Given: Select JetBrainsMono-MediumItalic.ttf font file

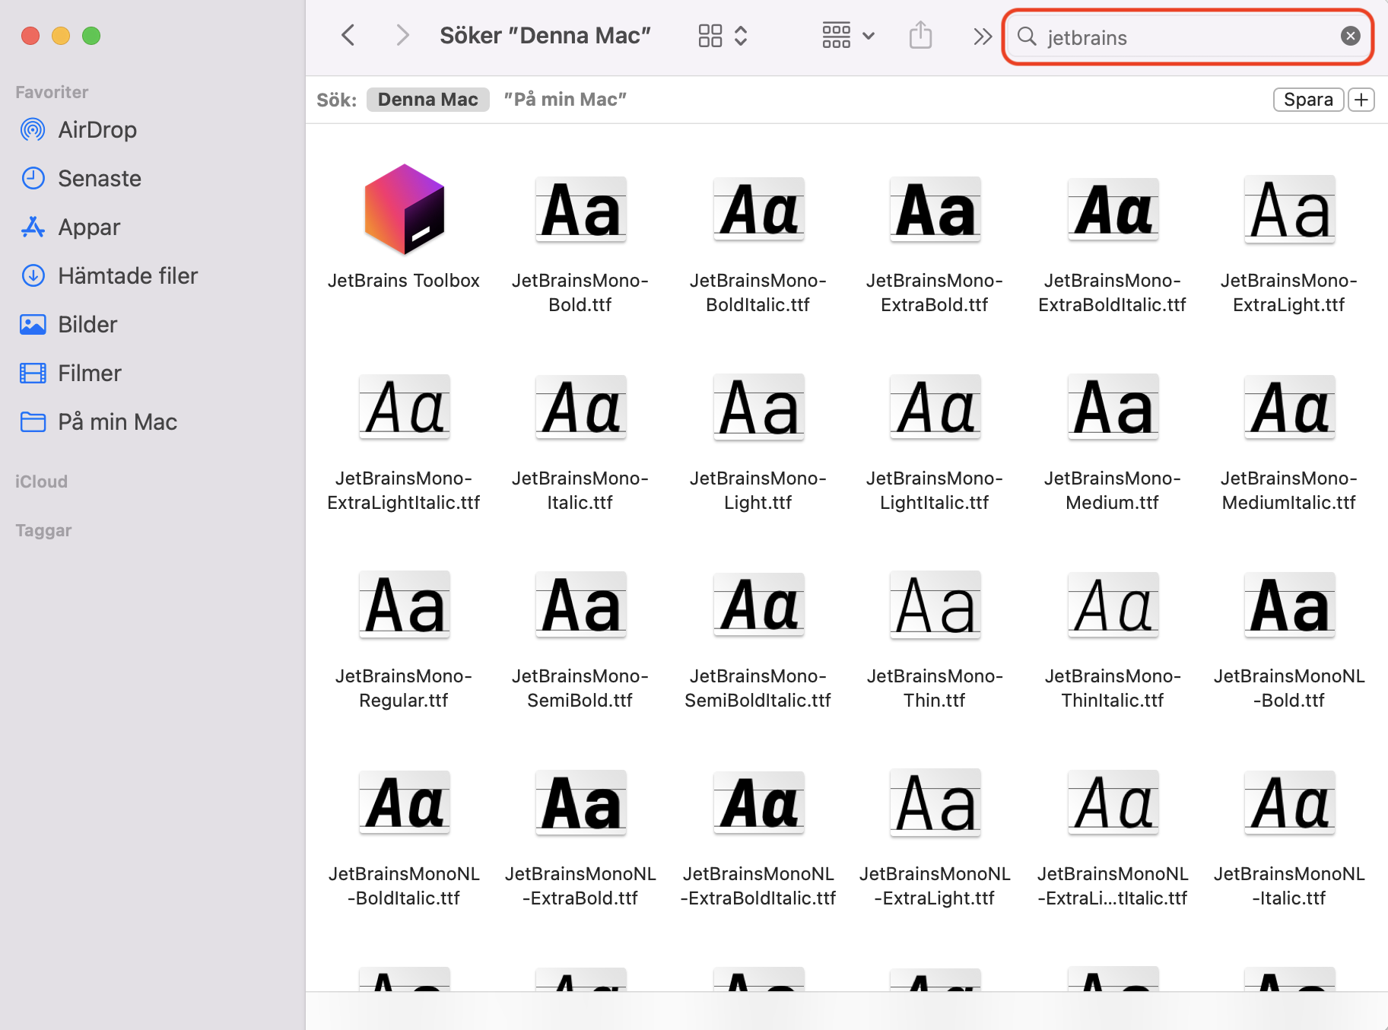Looking at the screenshot, I should tap(1289, 407).
